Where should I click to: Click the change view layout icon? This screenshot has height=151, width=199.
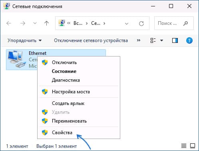pos(153,40)
